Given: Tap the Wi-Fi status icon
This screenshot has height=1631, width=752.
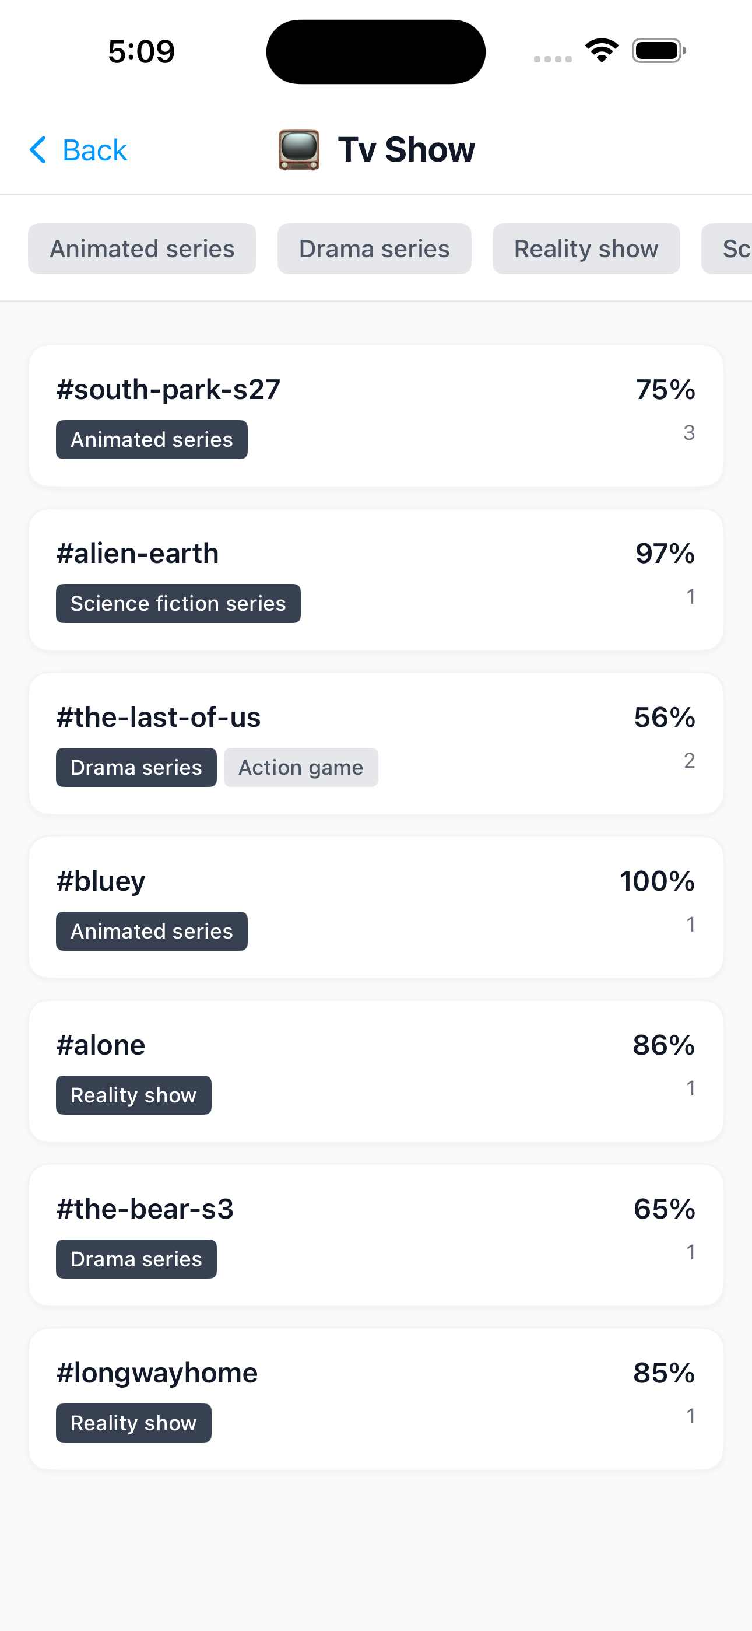Looking at the screenshot, I should click(x=602, y=51).
